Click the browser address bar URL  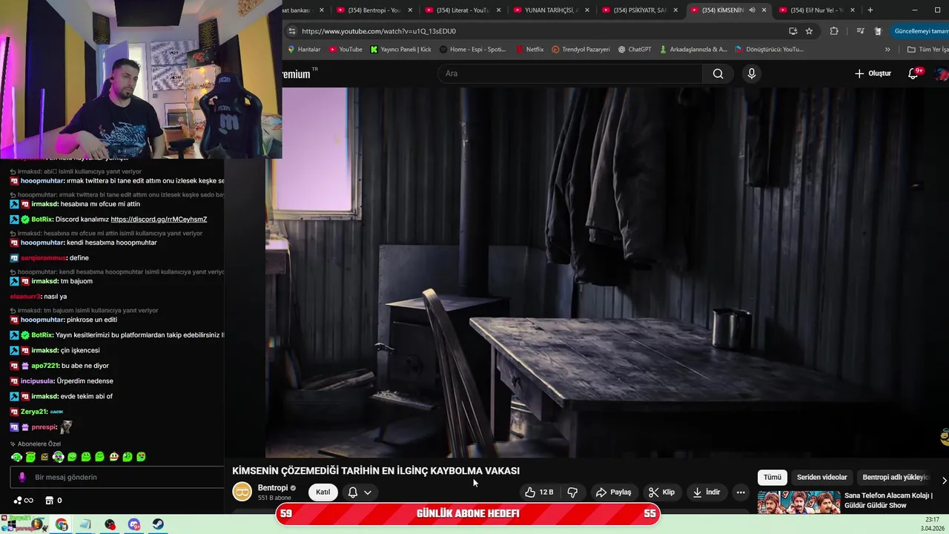pos(378,31)
